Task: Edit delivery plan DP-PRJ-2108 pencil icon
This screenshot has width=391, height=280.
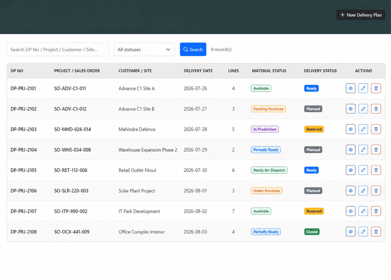Action: 363,232
